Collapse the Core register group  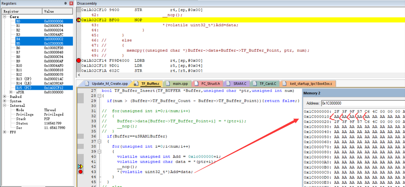pyautogui.click(x=4, y=17)
